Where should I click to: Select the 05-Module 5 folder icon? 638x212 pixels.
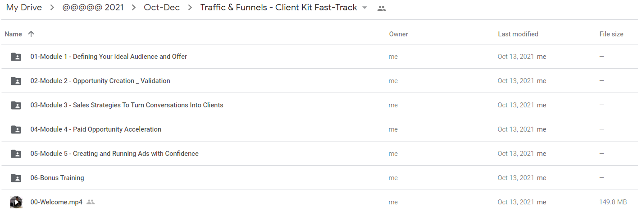[x=16, y=154]
